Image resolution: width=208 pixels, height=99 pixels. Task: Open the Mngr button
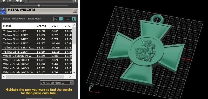point(19,1)
